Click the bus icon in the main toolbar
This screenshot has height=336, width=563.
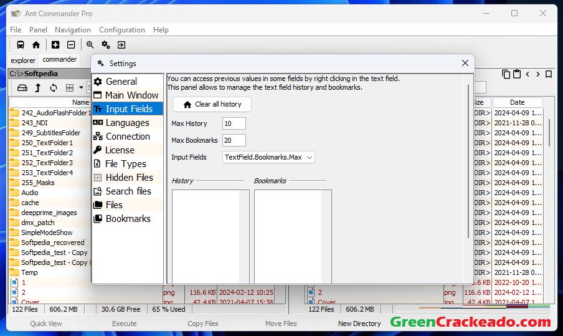[x=21, y=45]
